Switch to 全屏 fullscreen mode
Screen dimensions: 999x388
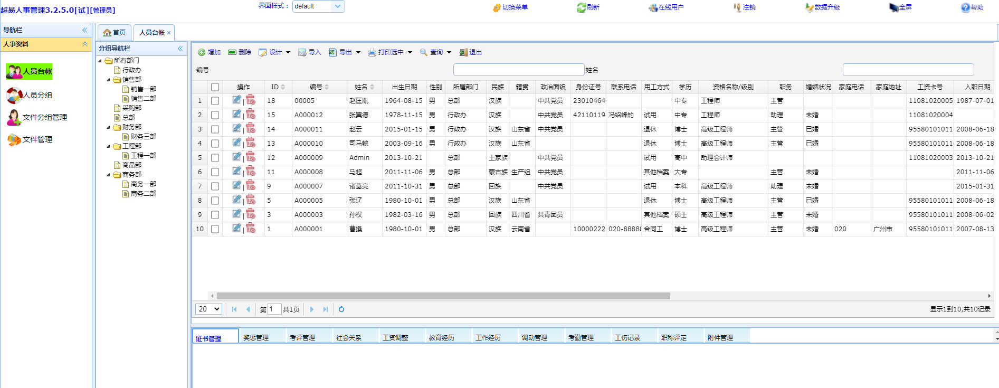[x=900, y=7]
